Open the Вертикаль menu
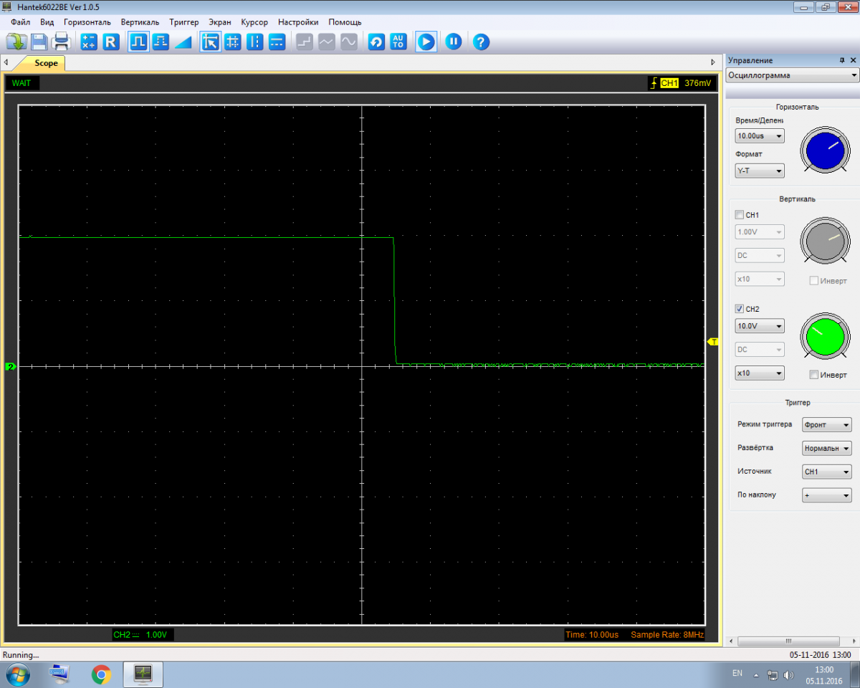The width and height of the screenshot is (860, 688). tap(140, 22)
